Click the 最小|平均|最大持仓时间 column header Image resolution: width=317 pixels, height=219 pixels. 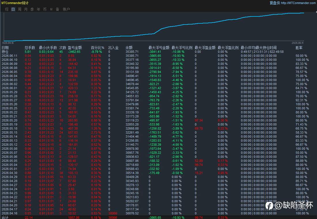tap(258, 48)
